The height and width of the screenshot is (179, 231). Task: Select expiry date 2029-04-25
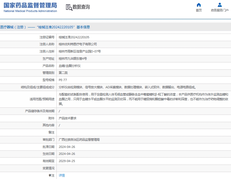(x=67, y=161)
